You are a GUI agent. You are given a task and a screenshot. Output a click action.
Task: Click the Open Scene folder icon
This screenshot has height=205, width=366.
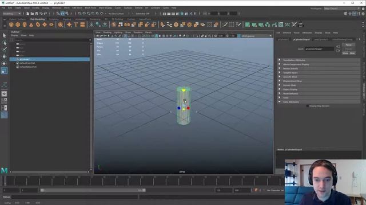32,14
